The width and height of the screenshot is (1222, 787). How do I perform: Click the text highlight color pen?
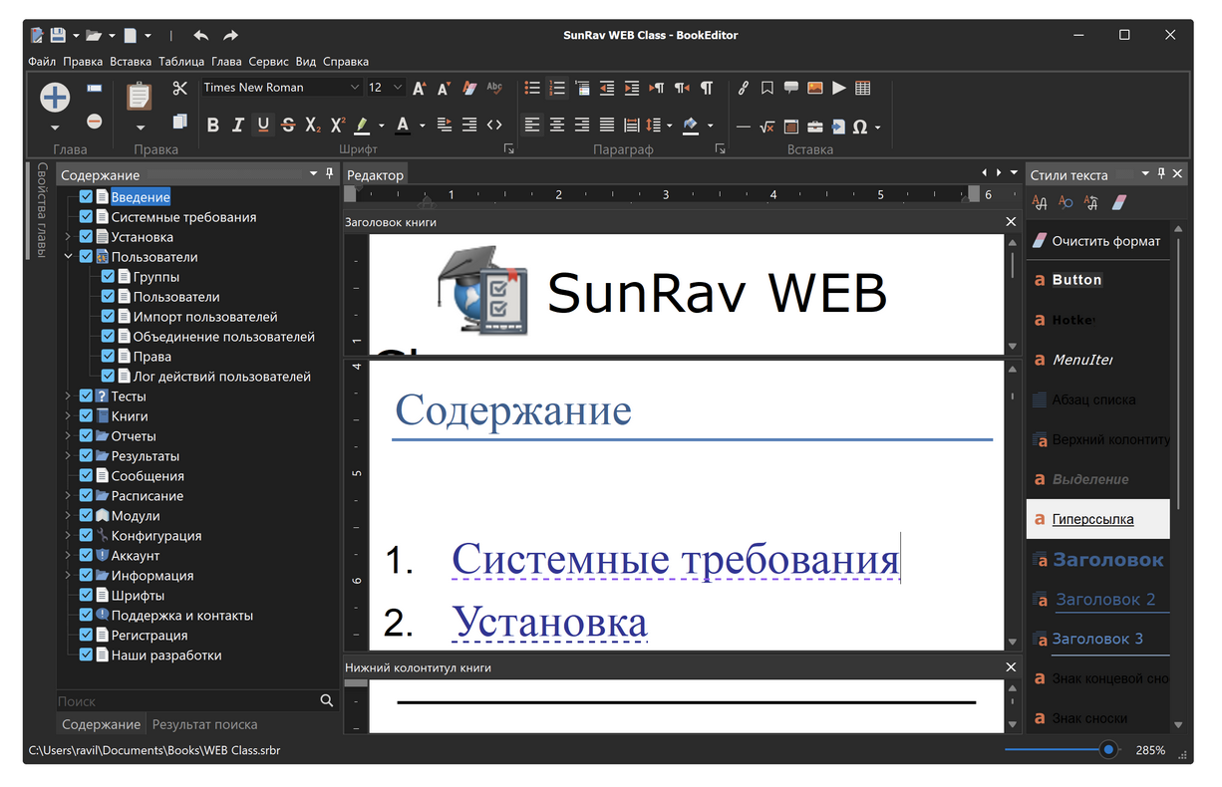click(x=363, y=126)
